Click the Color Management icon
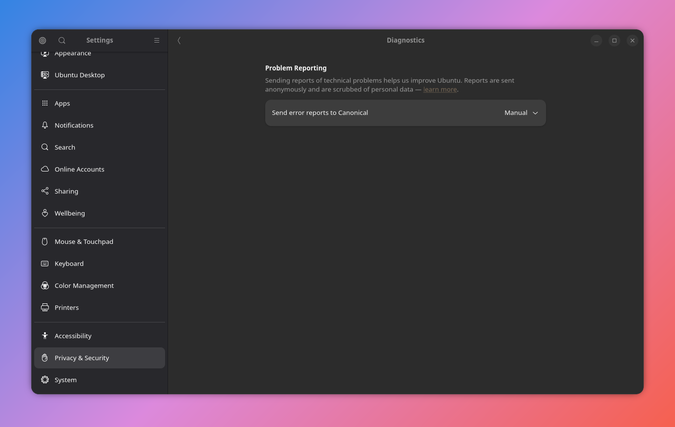Viewport: 675px width, 427px height. pyautogui.click(x=45, y=285)
